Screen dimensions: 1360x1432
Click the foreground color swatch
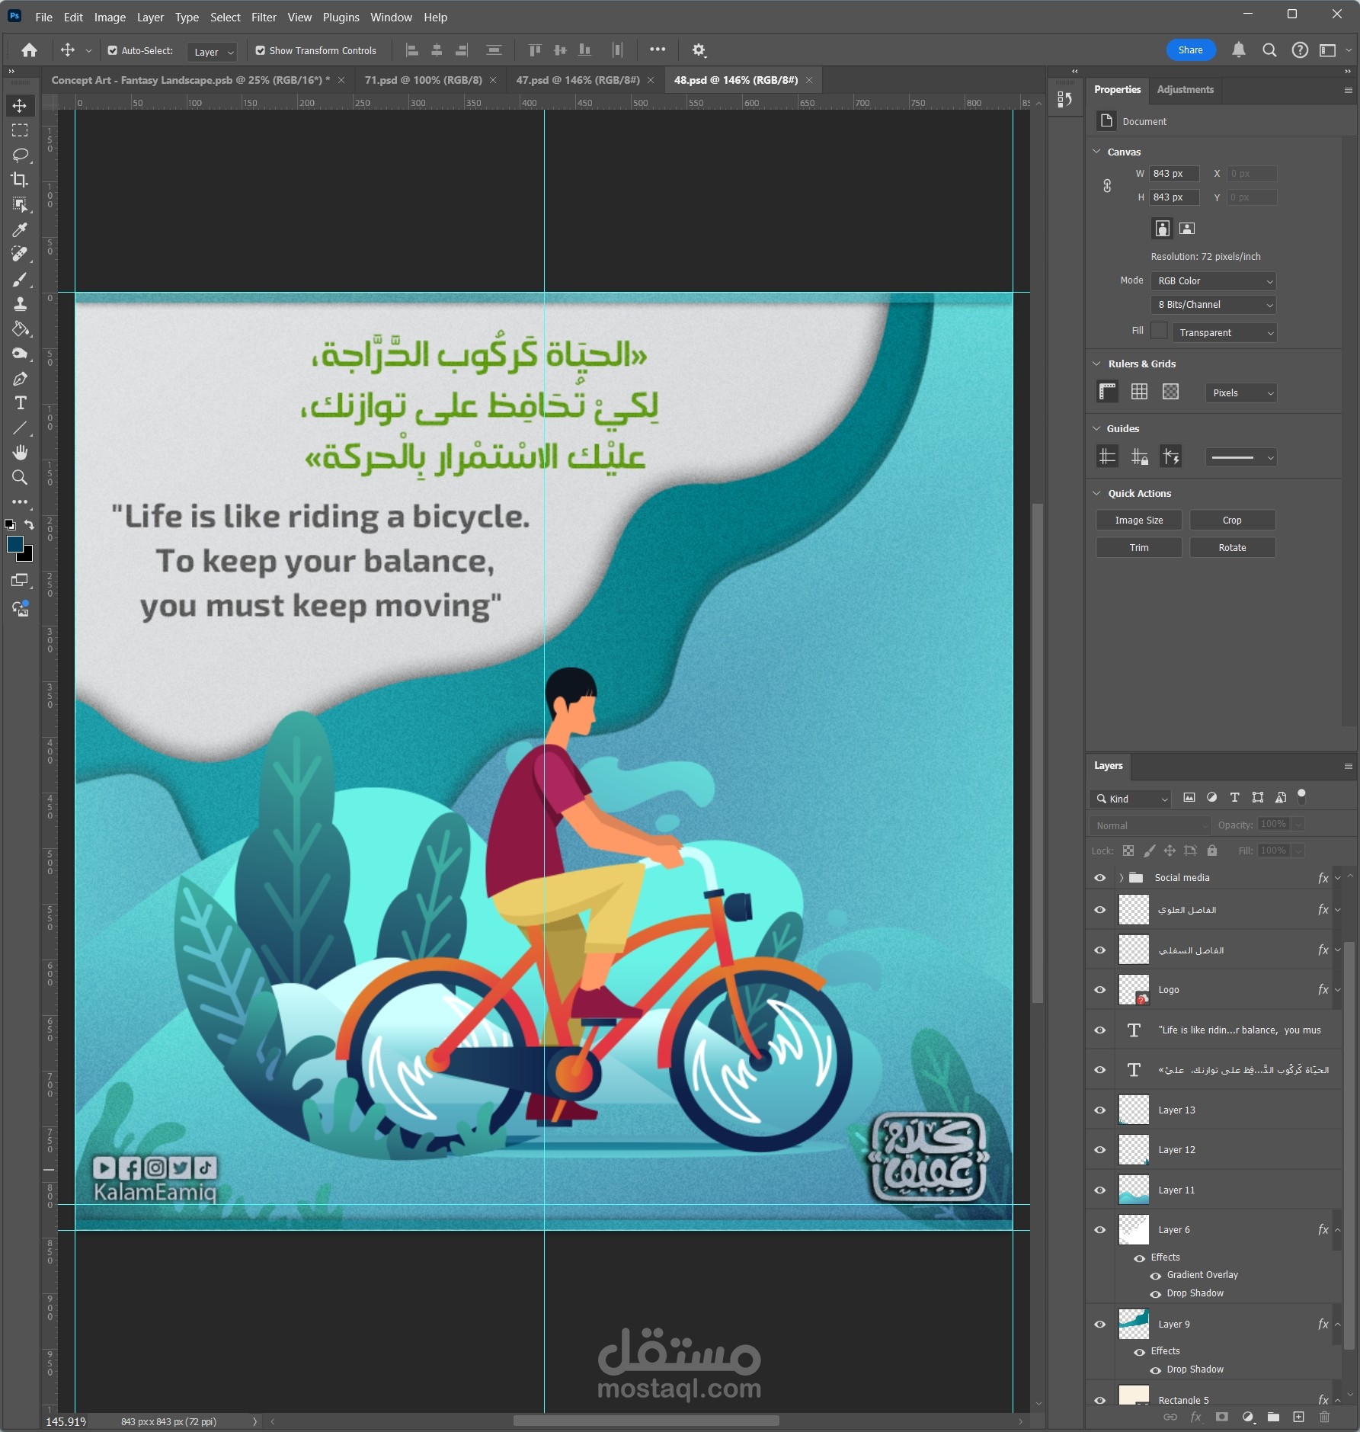pyautogui.click(x=14, y=543)
